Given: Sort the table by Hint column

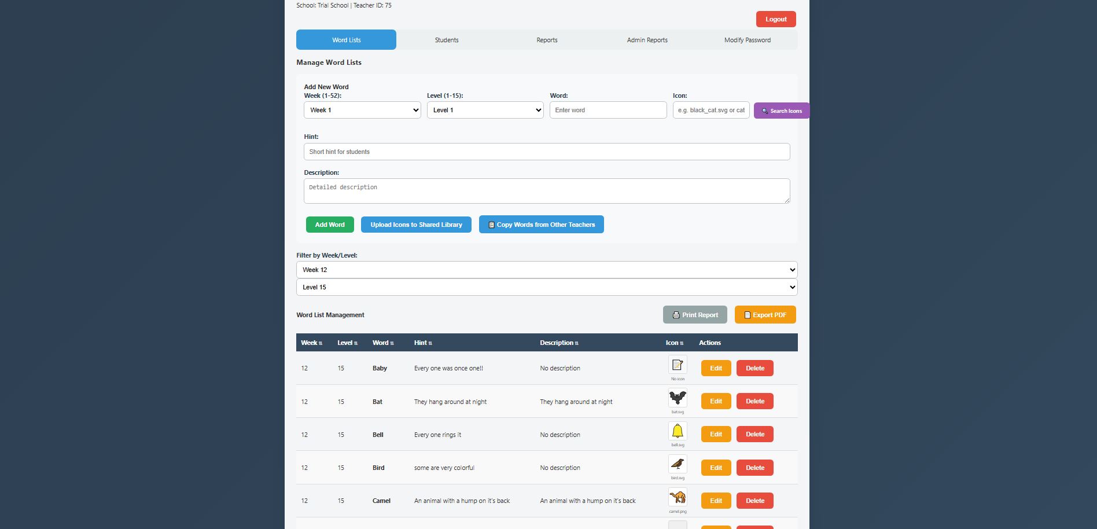Looking at the screenshot, I should point(422,343).
